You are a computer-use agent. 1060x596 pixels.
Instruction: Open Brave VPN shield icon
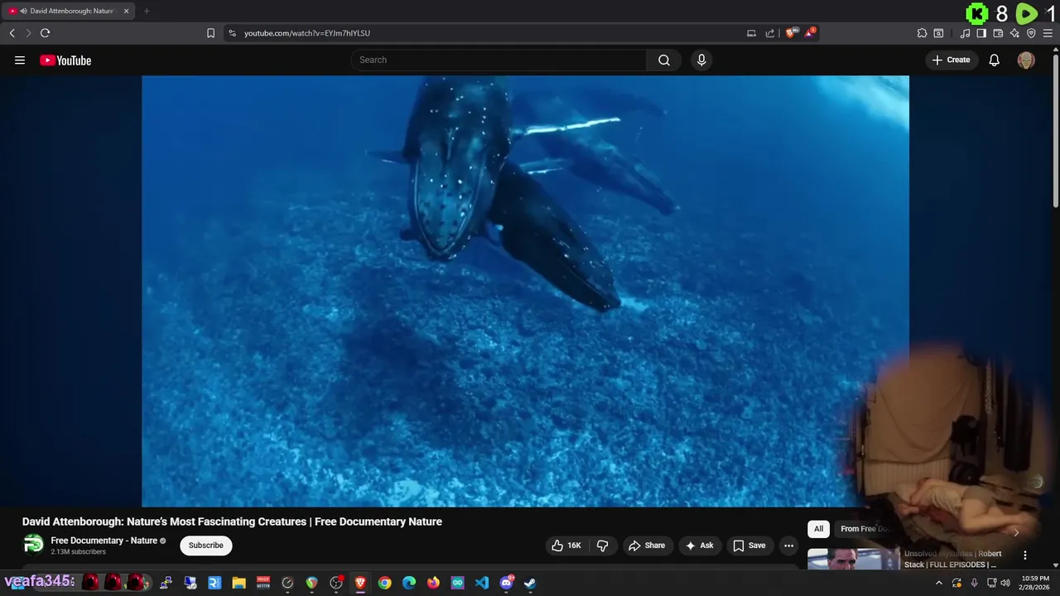pyautogui.click(x=1031, y=33)
